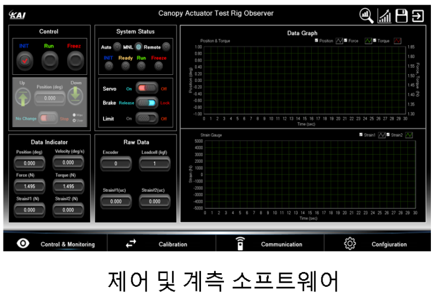Select Data Indicator Position (deg) value field

pyautogui.click(x=29, y=163)
